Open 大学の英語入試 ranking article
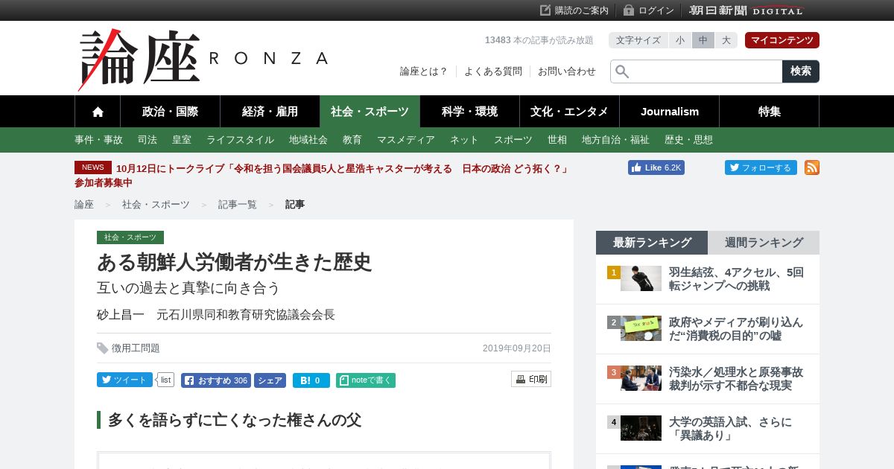Viewport: 894px width, 469px height. [x=730, y=429]
